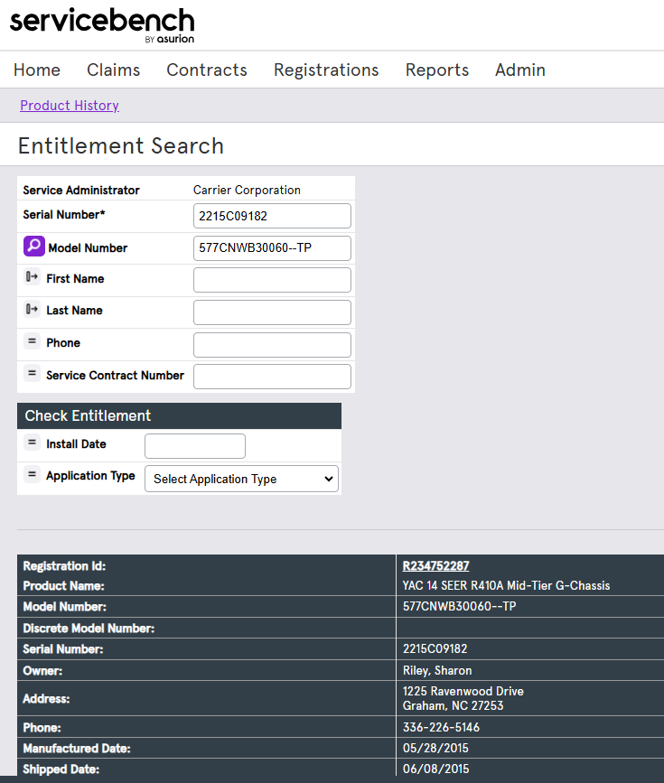Click the ServiceBench by Asurion logo
This screenshot has height=783, width=664.
(x=101, y=24)
